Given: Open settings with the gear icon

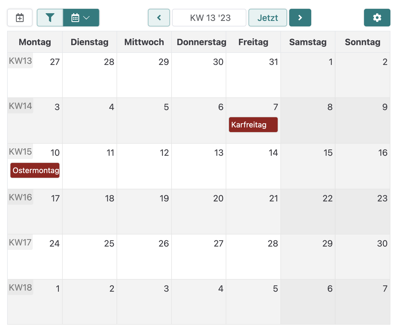Looking at the screenshot, I should (x=377, y=18).
